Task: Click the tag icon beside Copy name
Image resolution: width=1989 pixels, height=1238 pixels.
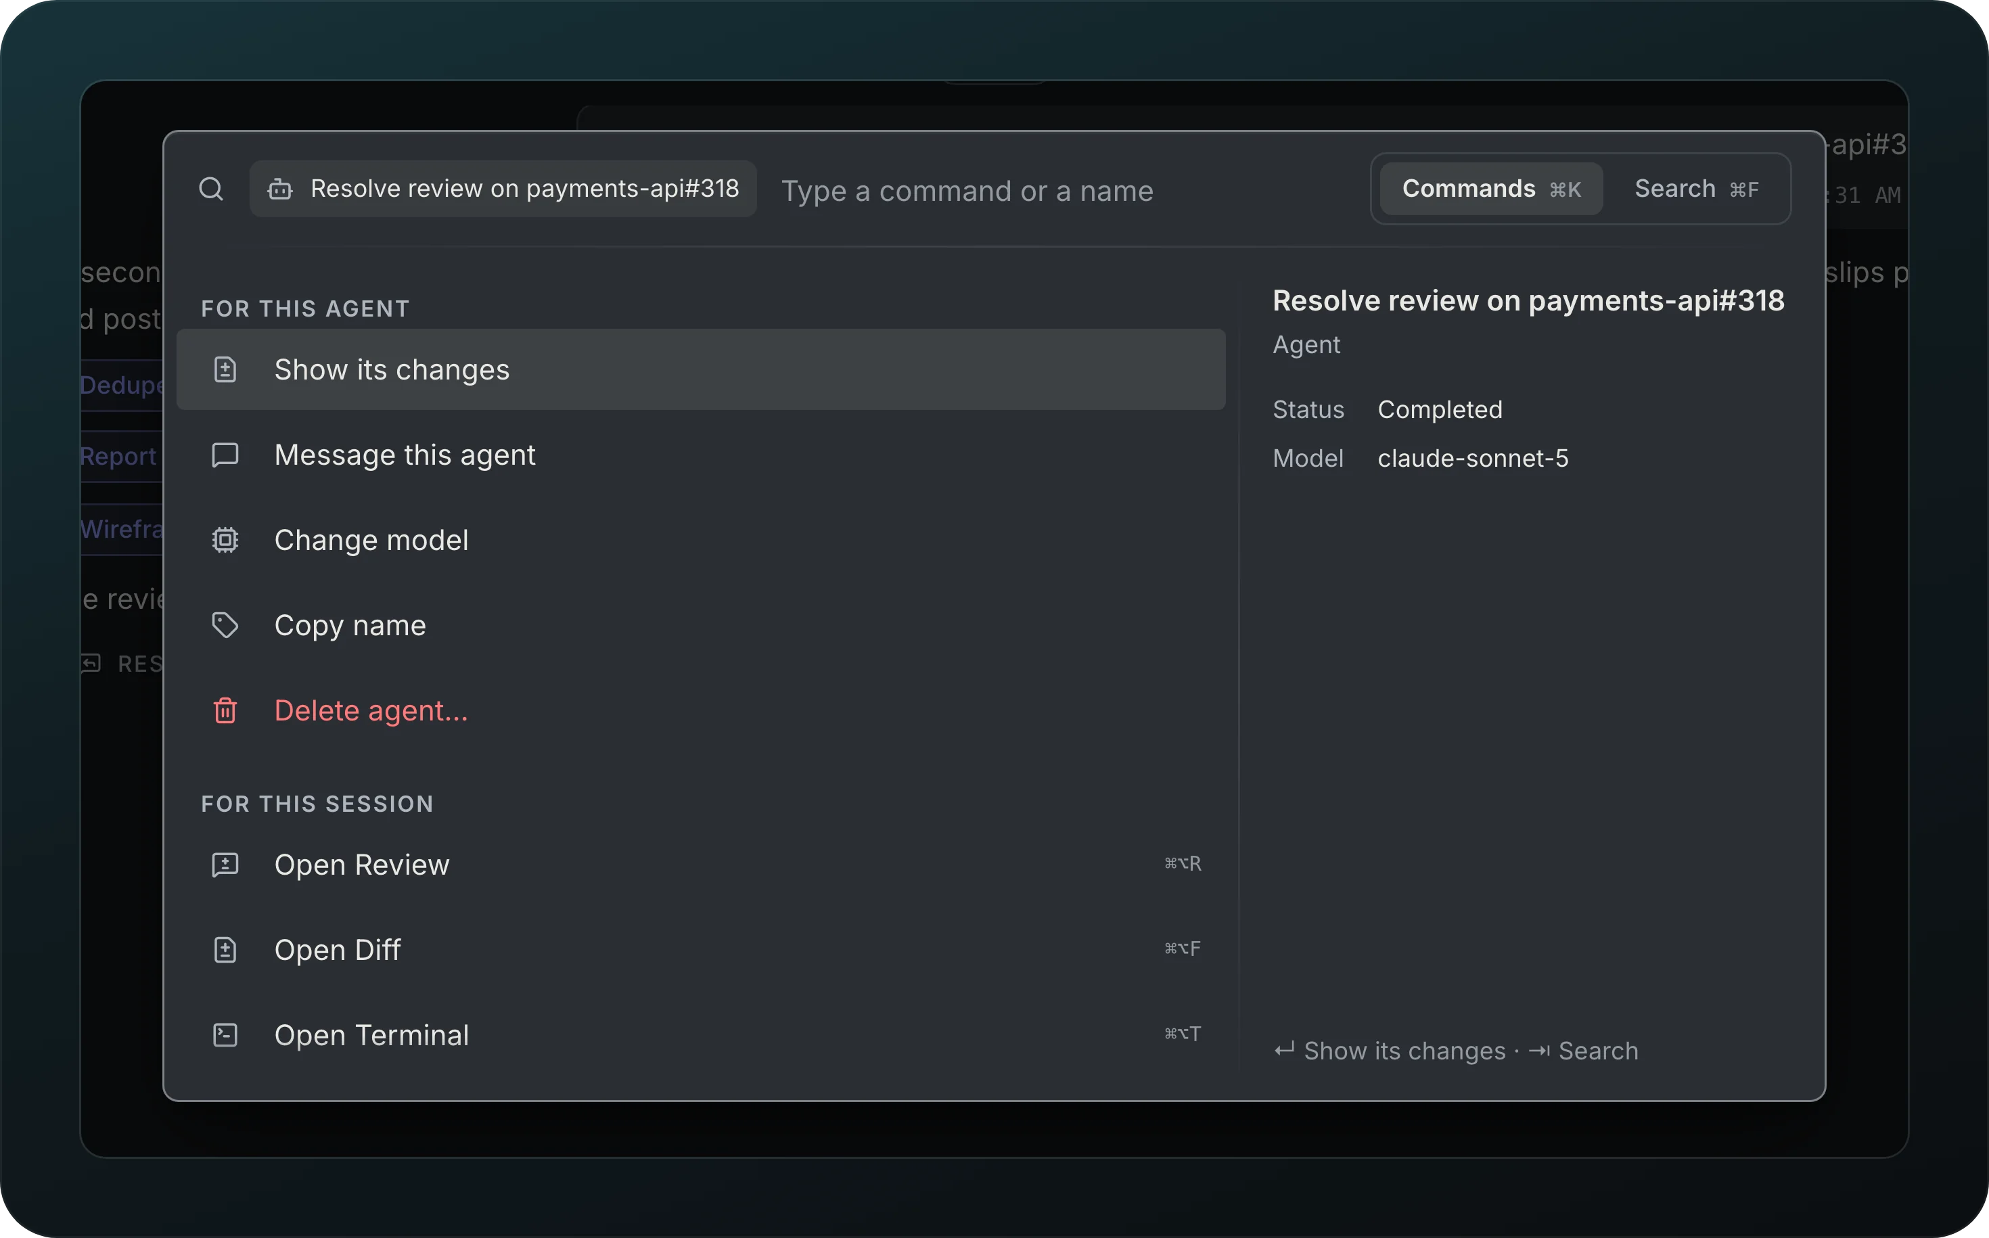Action: pos(225,626)
